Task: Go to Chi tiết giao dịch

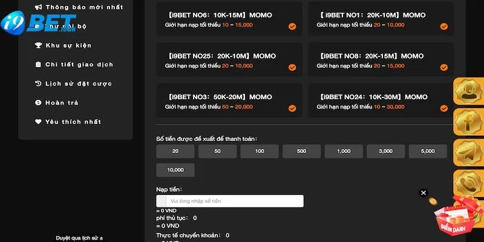Action: [79, 65]
